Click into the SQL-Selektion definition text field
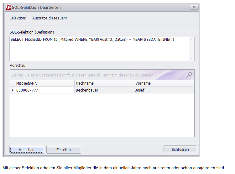 (100, 49)
